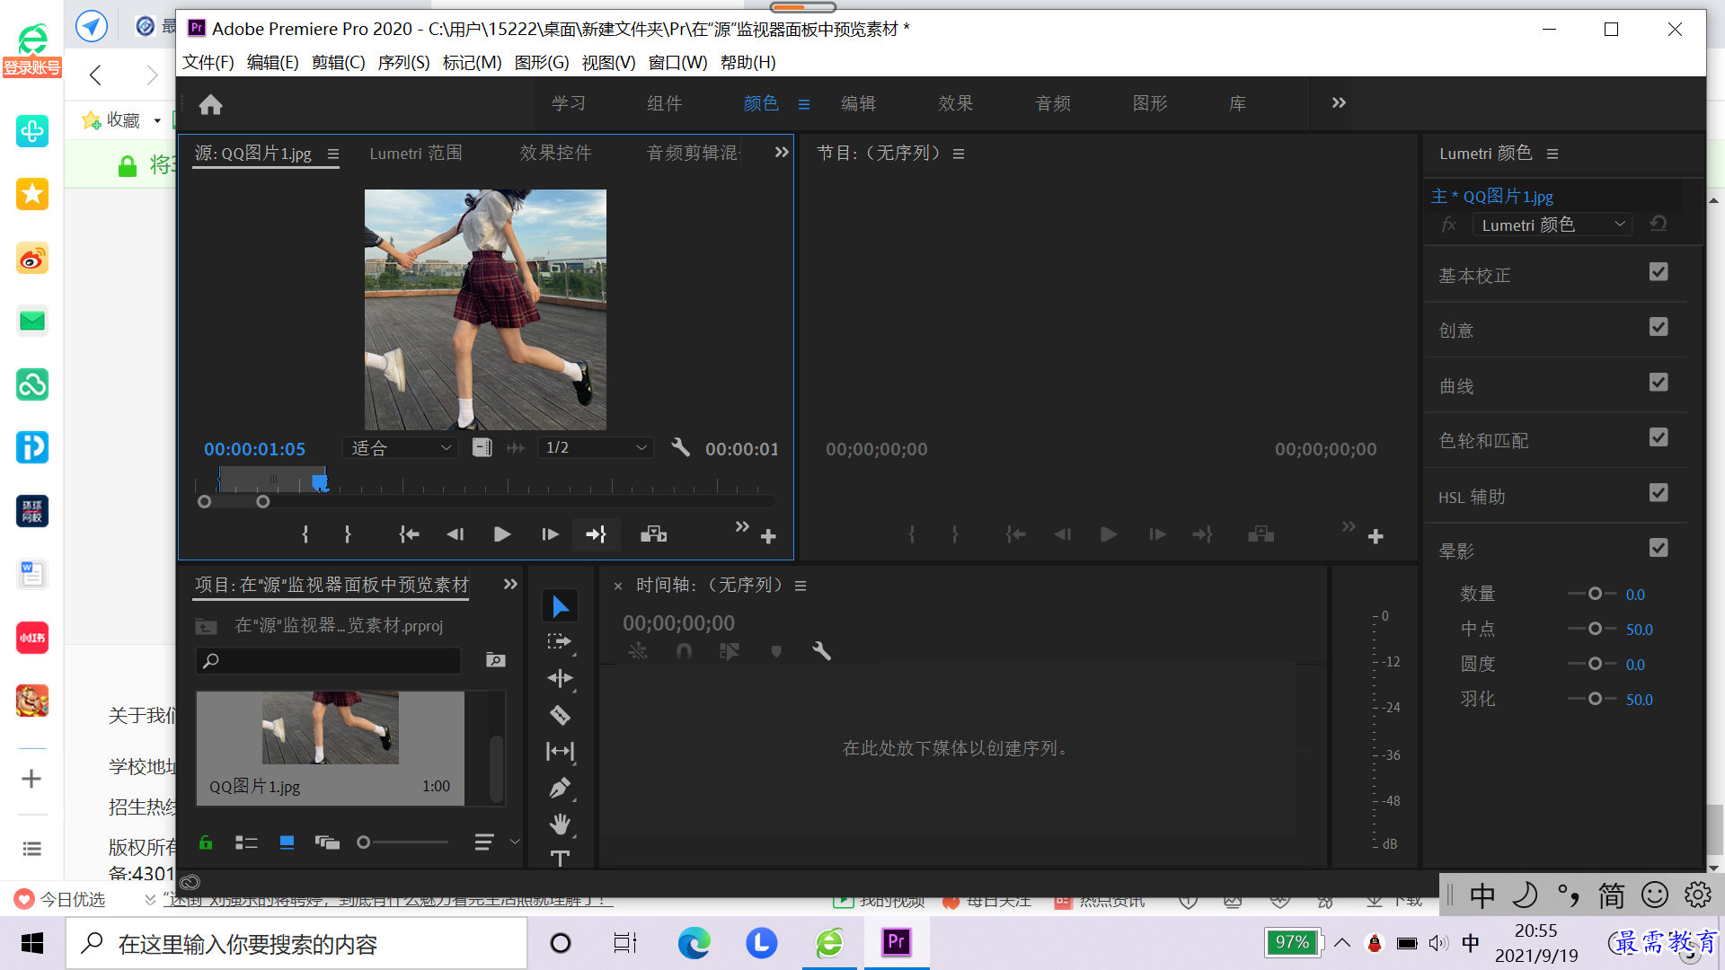Select the Slip tool
This screenshot has width=1725, height=970.
560,751
